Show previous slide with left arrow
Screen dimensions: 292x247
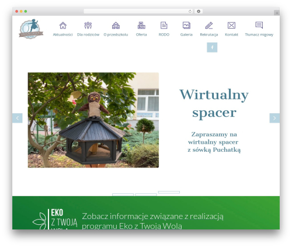coord(18,118)
